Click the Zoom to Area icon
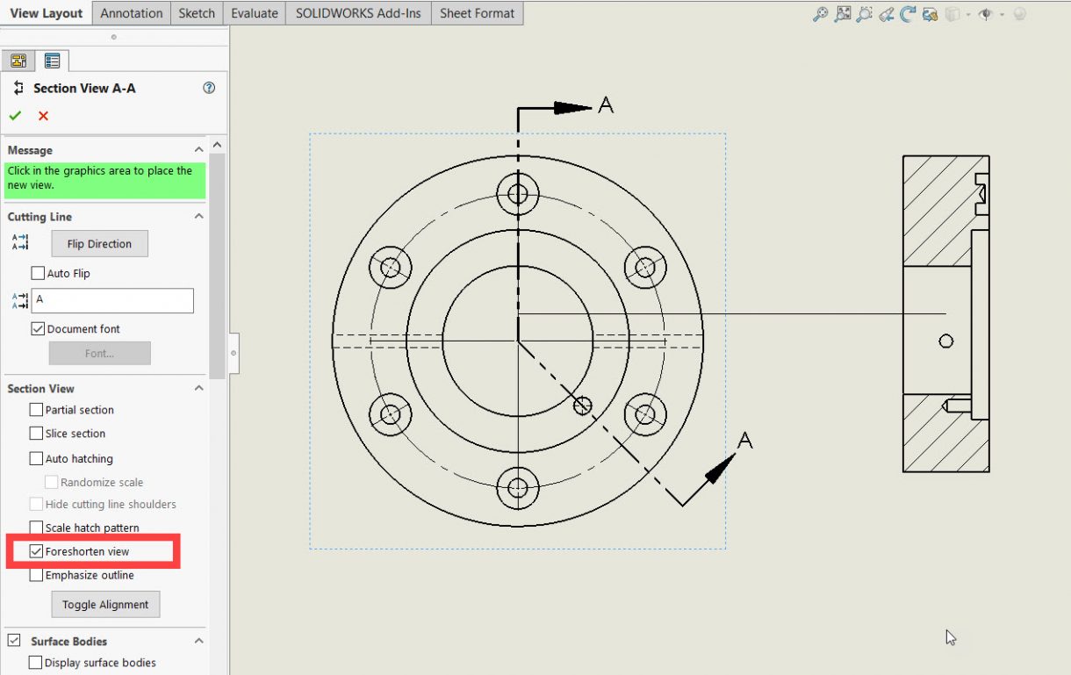This screenshot has width=1071, height=675. tap(843, 14)
